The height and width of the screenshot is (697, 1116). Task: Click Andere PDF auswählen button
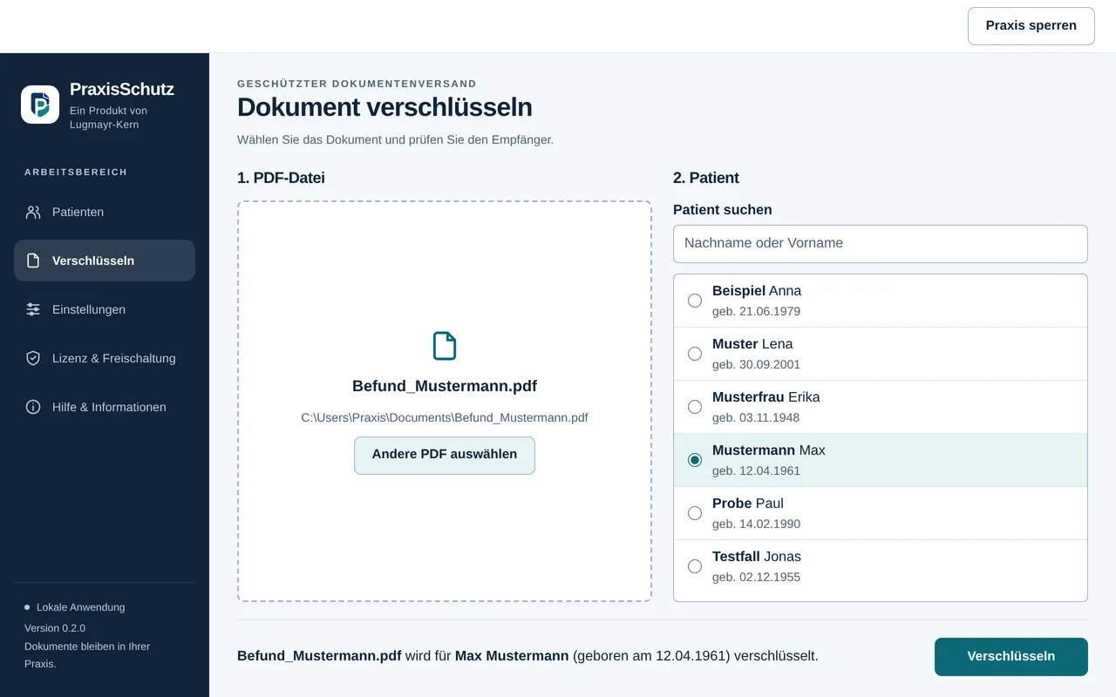[x=445, y=455]
